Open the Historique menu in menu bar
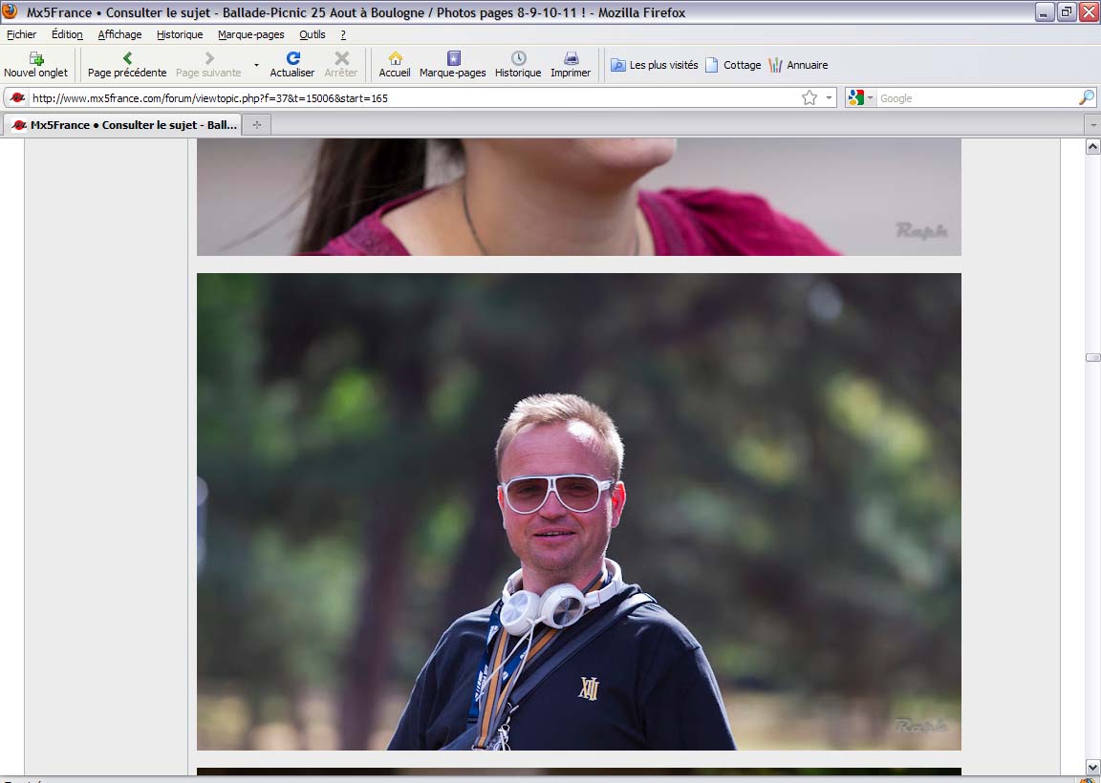Viewport: 1101px width, 783px height. tap(180, 34)
